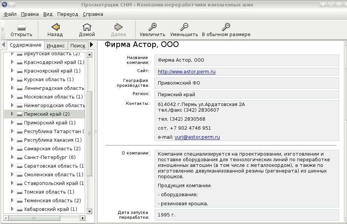Click the book icon beside Самарская область
Screen dimensions: 347x224
tap(20, 149)
